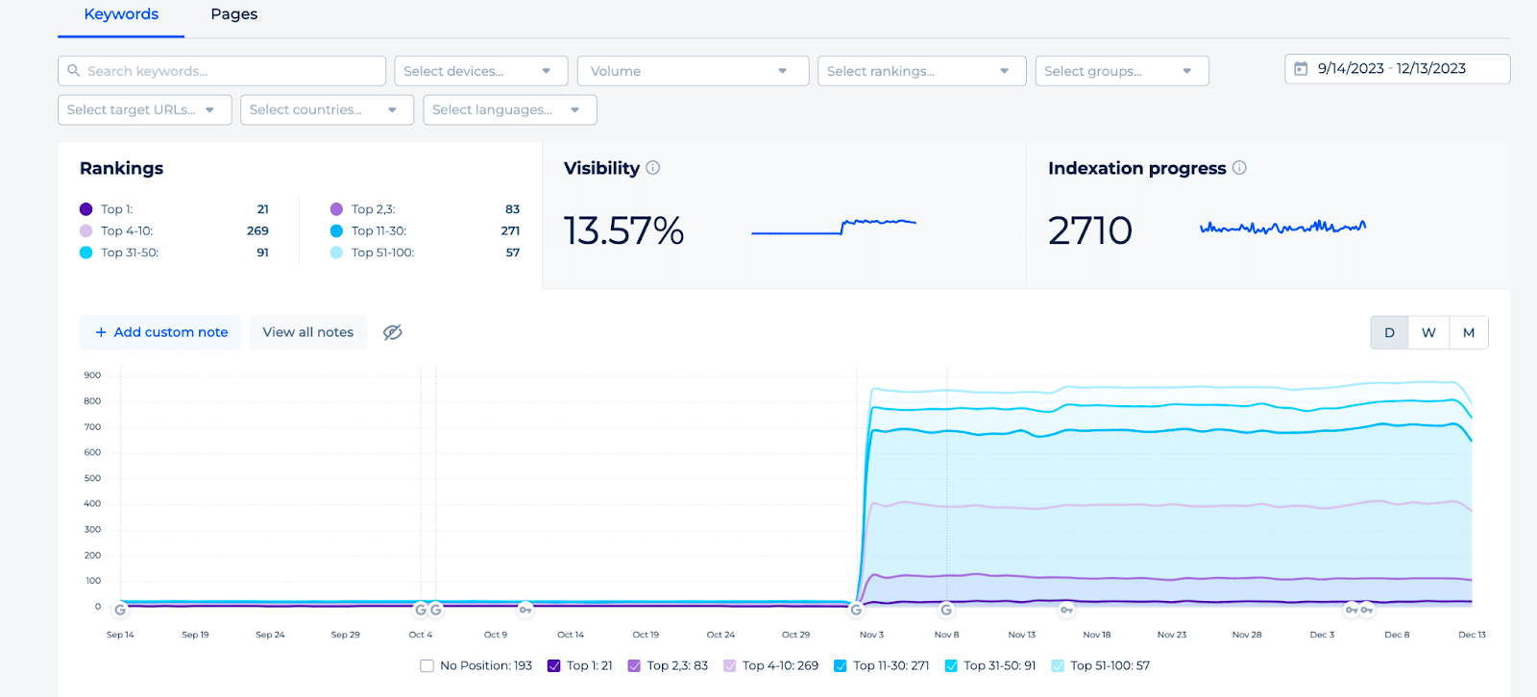The height and width of the screenshot is (697, 1537).
Task: Open the key note icon near Oct 9
Action: pos(525,610)
